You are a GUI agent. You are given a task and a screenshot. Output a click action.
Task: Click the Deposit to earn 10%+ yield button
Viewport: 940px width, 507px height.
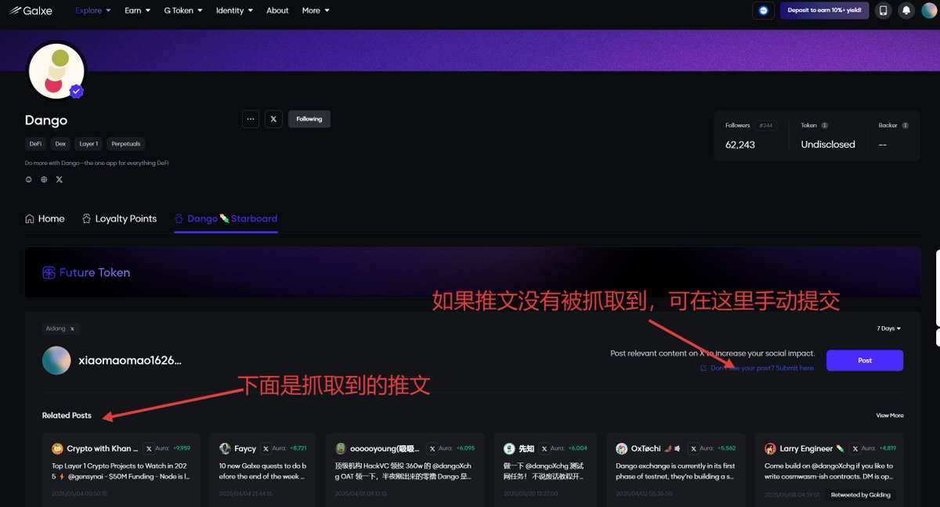(x=824, y=11)
